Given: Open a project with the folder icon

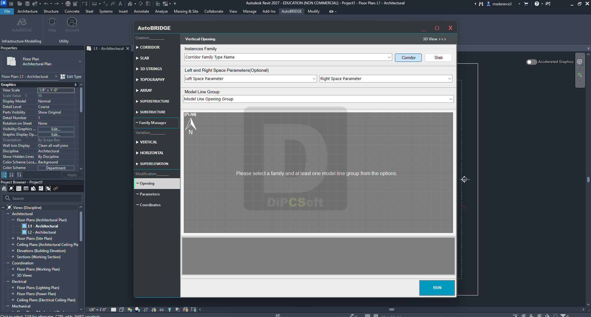Looking at the screenshot, I should [x=20, y=4].
